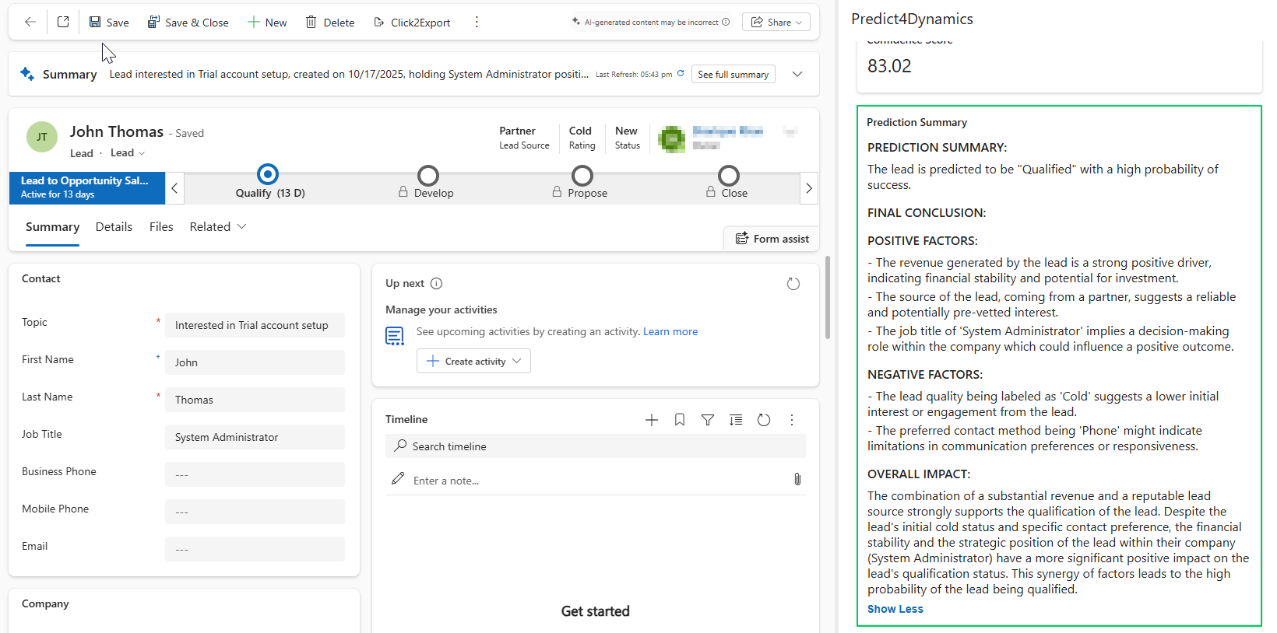Expand the Summary section chevron

[x=797, y=74]
